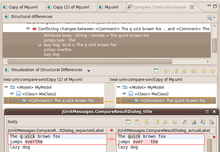220x152 pixels.
Task: Toggle ancestor pane icon in Visualization toolbar
Action: (156, 71)
